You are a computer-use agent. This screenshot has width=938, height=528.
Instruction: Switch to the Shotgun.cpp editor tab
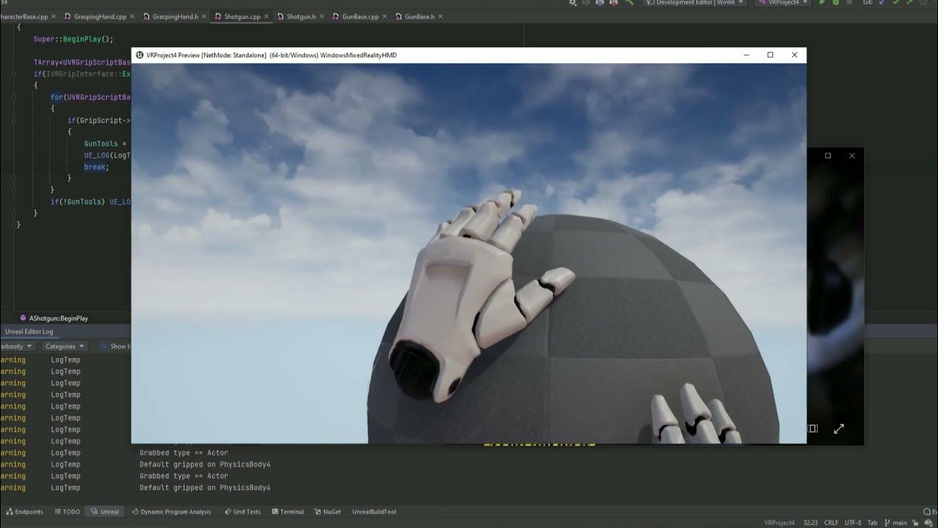pos(242,16)
